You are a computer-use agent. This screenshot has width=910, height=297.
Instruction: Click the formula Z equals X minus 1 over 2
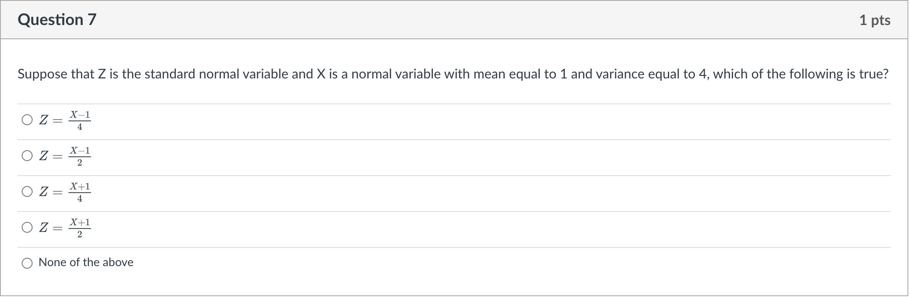pyautogui.click(x=65, y=156)
